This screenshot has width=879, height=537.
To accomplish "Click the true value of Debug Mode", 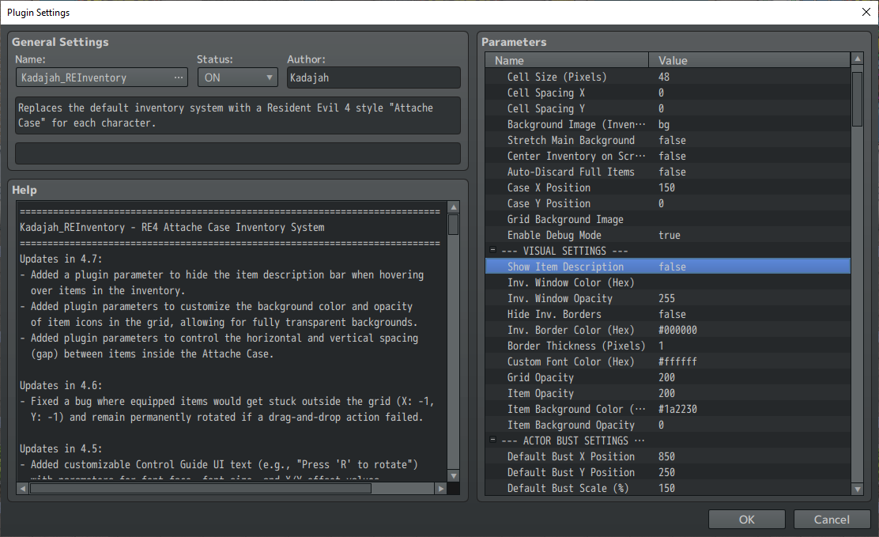I will coord(670,235).
